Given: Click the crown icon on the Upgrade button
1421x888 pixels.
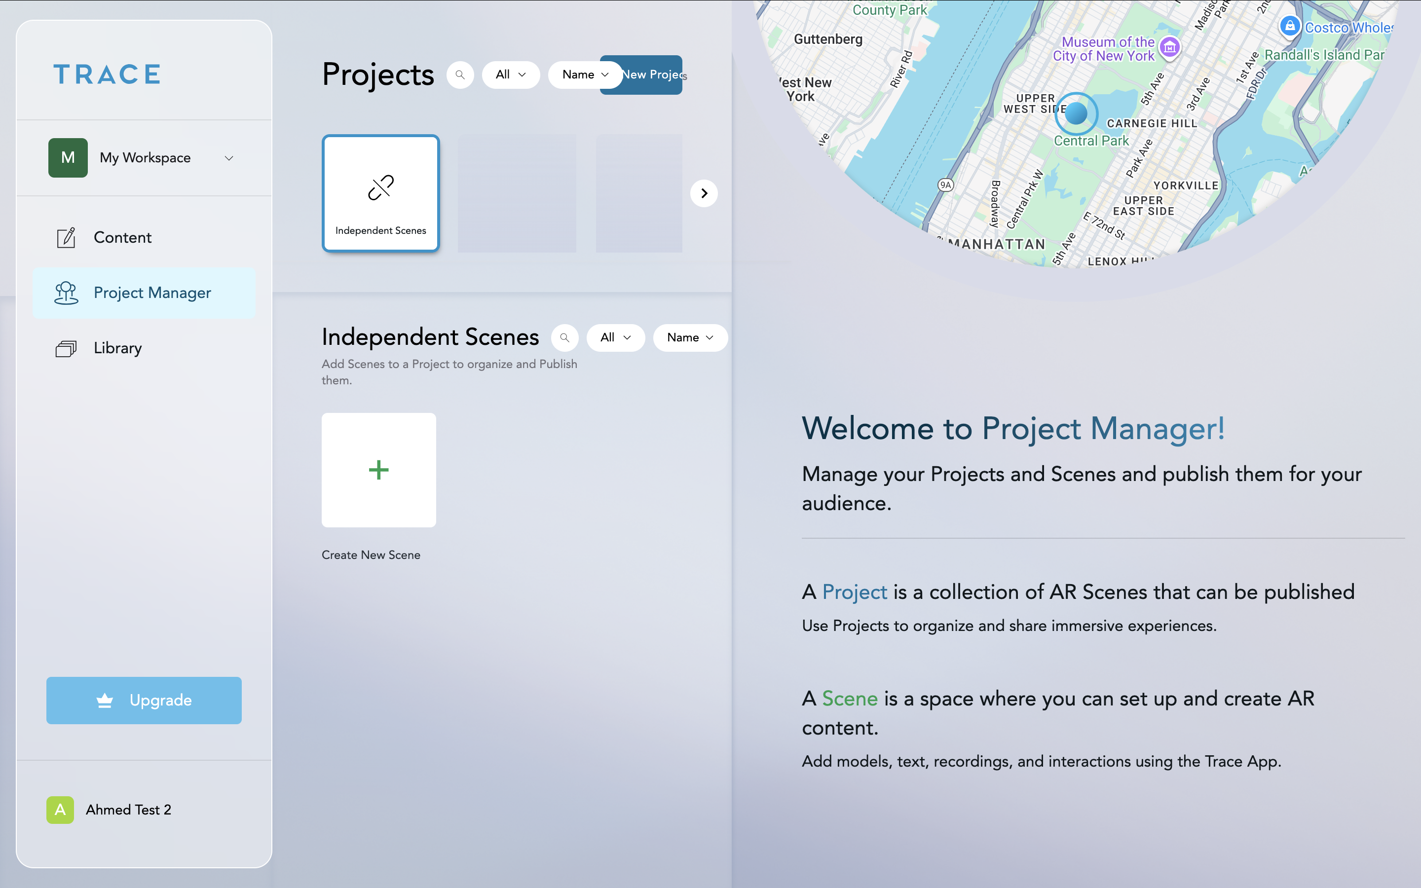Looking at the screenshot, I should [105, 700].
